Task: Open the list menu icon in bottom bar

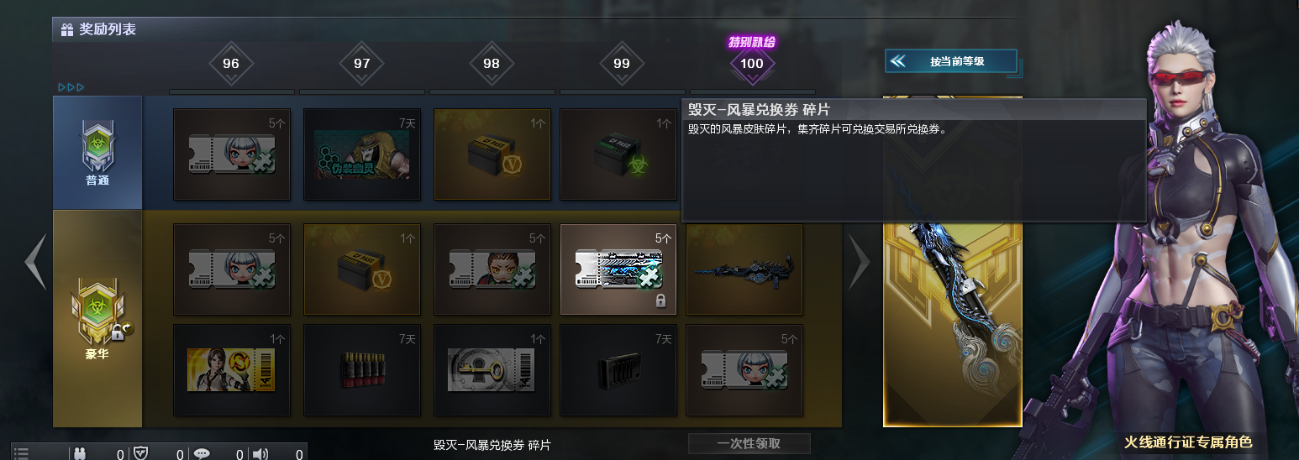Action: click(21, 453)
